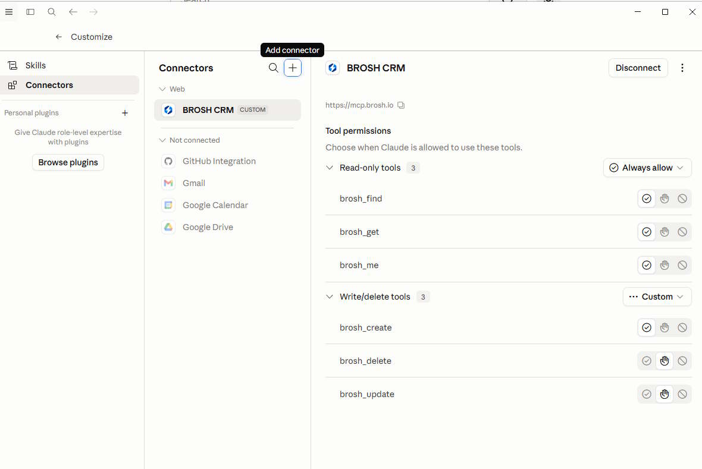Set brosh_me to needs approval
The width and height of the screenshot is (702, 469).
[x=665, y=265]
